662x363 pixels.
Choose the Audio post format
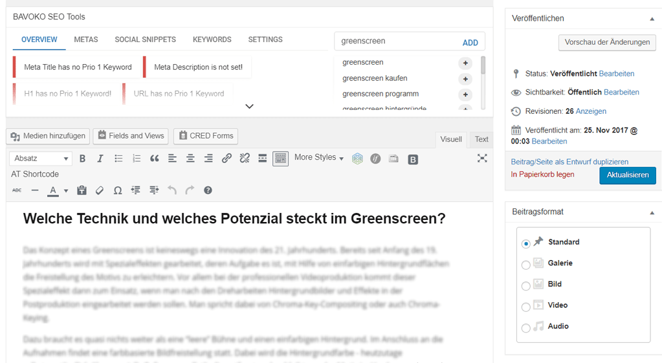[x=525, y=328]
